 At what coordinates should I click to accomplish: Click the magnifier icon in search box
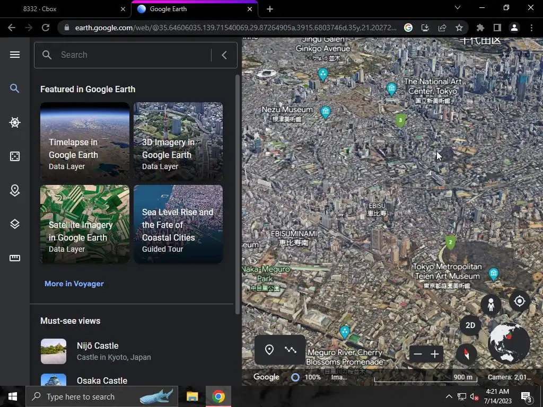click(47, 55)
